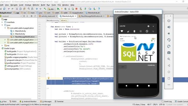Click the Apply Changes lightning icon
The width and height of the screenshot is (188, 106).
62,9
